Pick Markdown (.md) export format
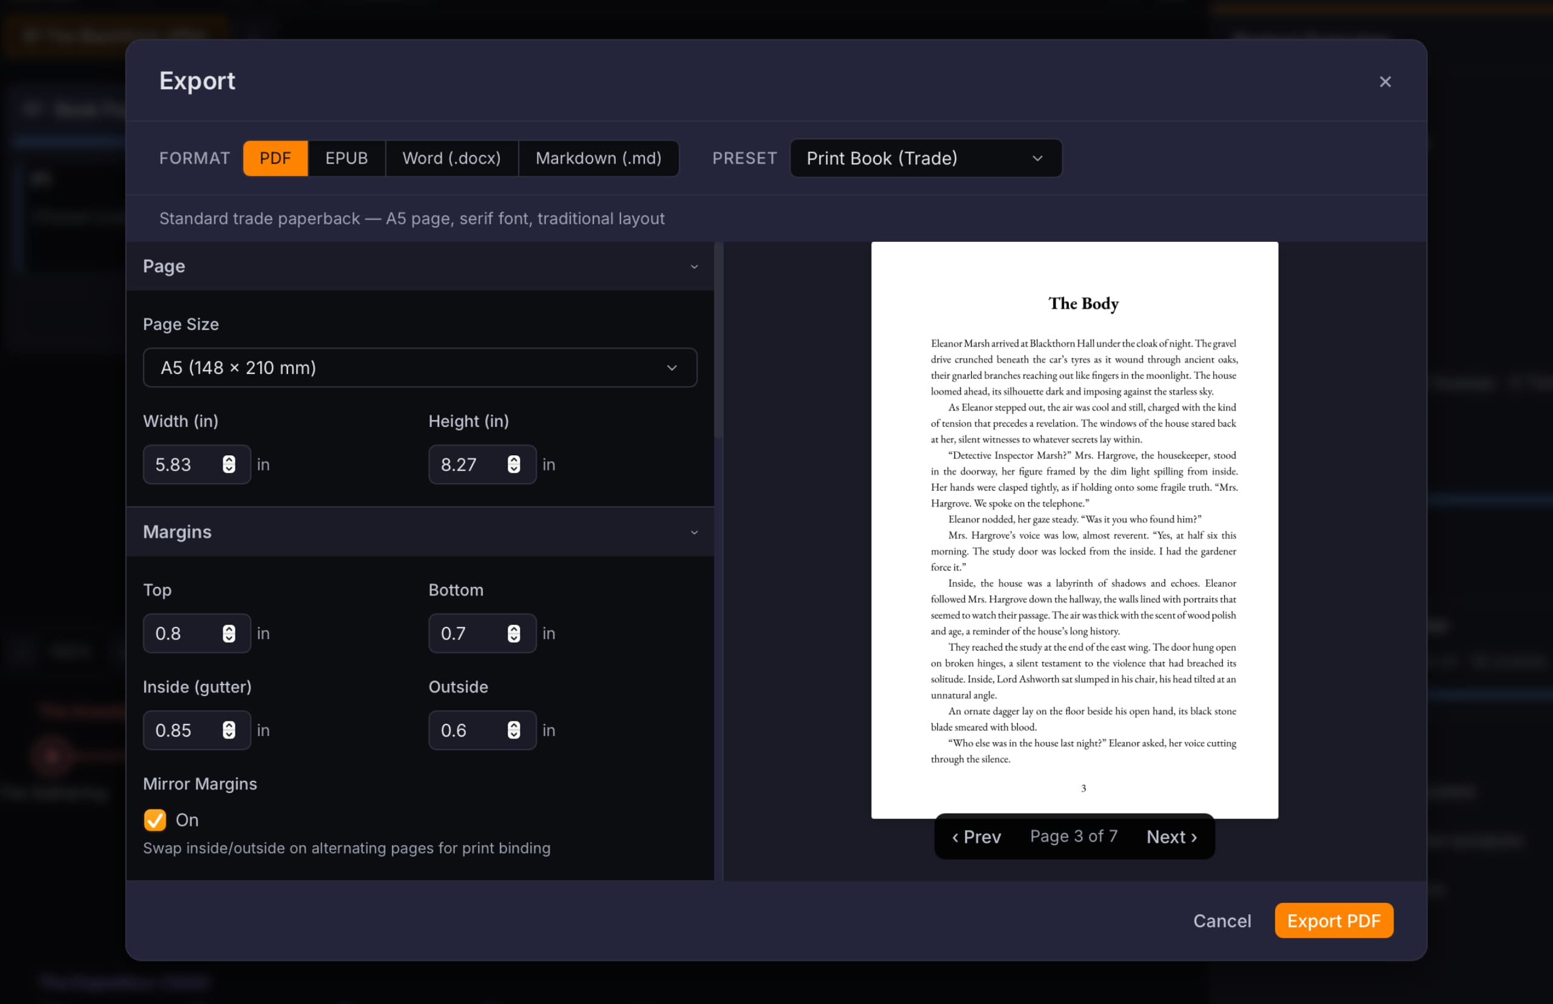 [598, 158]
